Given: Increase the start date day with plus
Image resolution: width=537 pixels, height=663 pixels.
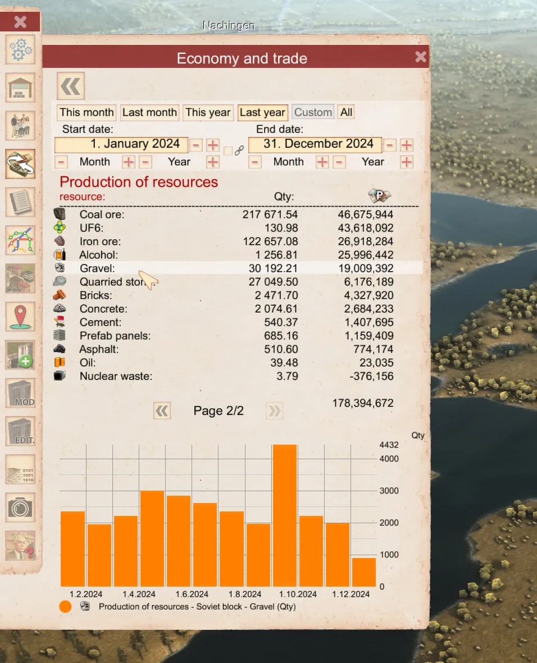Looking at the screenshot, I should 213,145.
